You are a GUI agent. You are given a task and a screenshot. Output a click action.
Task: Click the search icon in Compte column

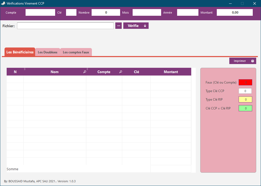coord(121,72)
